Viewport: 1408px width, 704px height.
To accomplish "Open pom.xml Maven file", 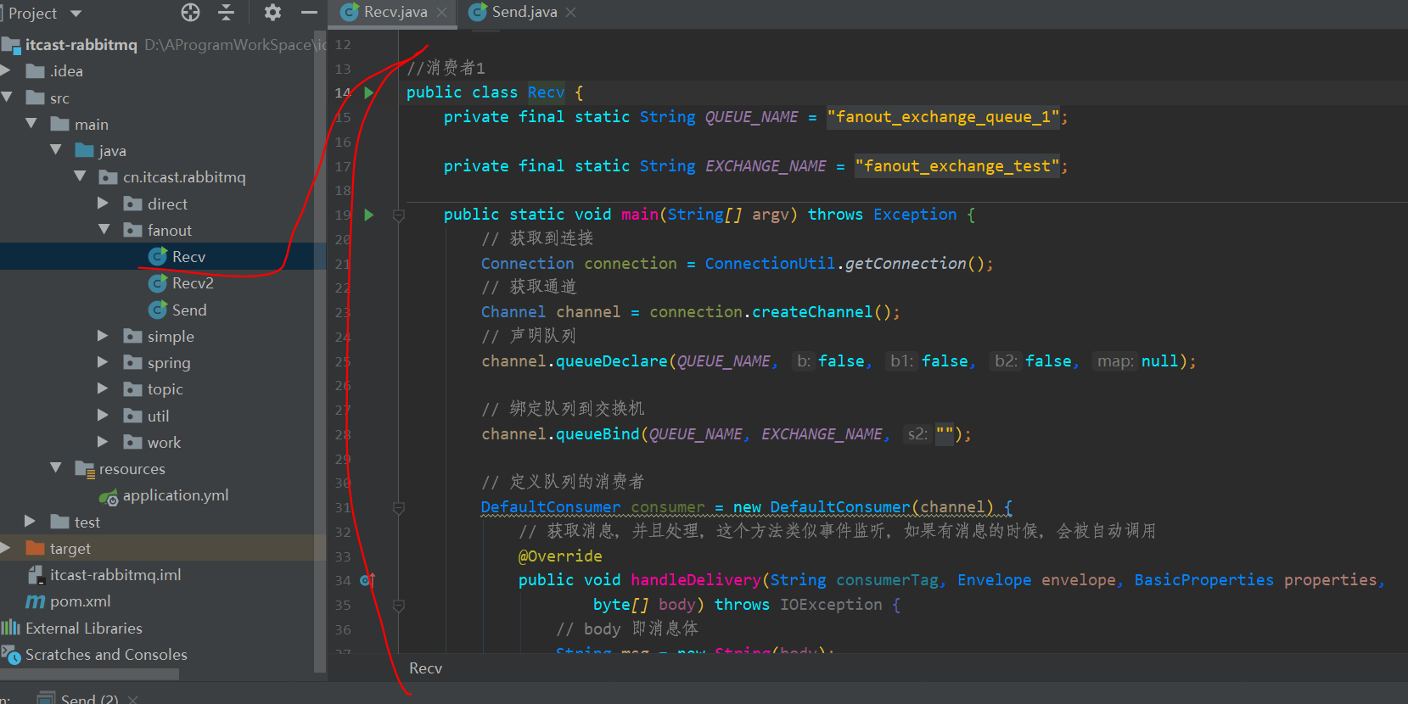I will click(81, 601).
